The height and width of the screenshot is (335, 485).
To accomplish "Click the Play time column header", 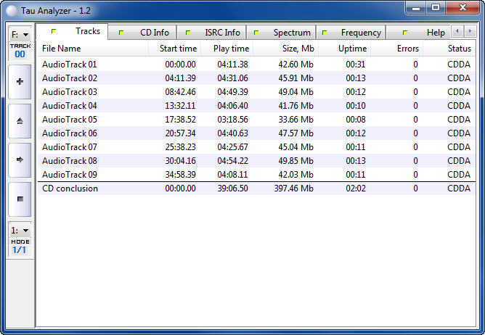I will pos(231,49).
